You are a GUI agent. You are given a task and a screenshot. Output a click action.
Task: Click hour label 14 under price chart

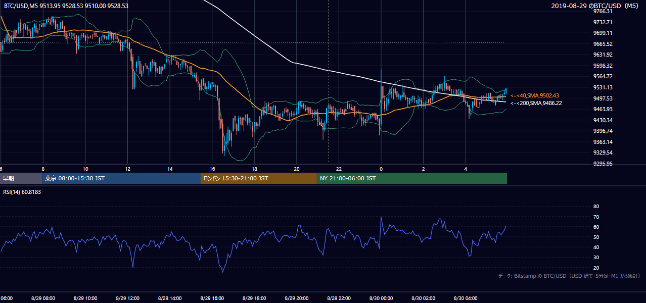pyautogui.click(x=170, y=169)
